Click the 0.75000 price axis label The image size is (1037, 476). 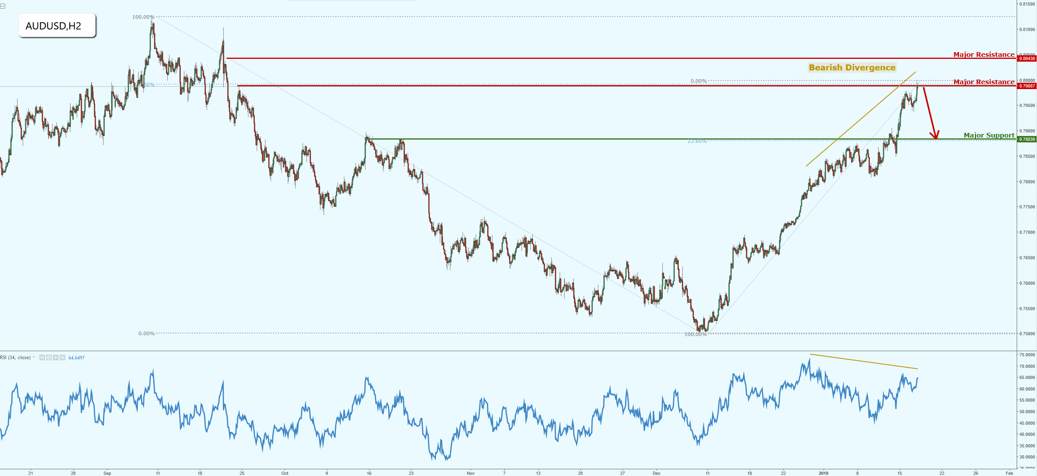[1027, 334]
